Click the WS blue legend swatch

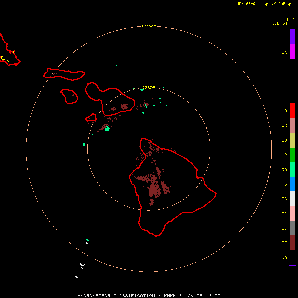click(x=292, y=184)
